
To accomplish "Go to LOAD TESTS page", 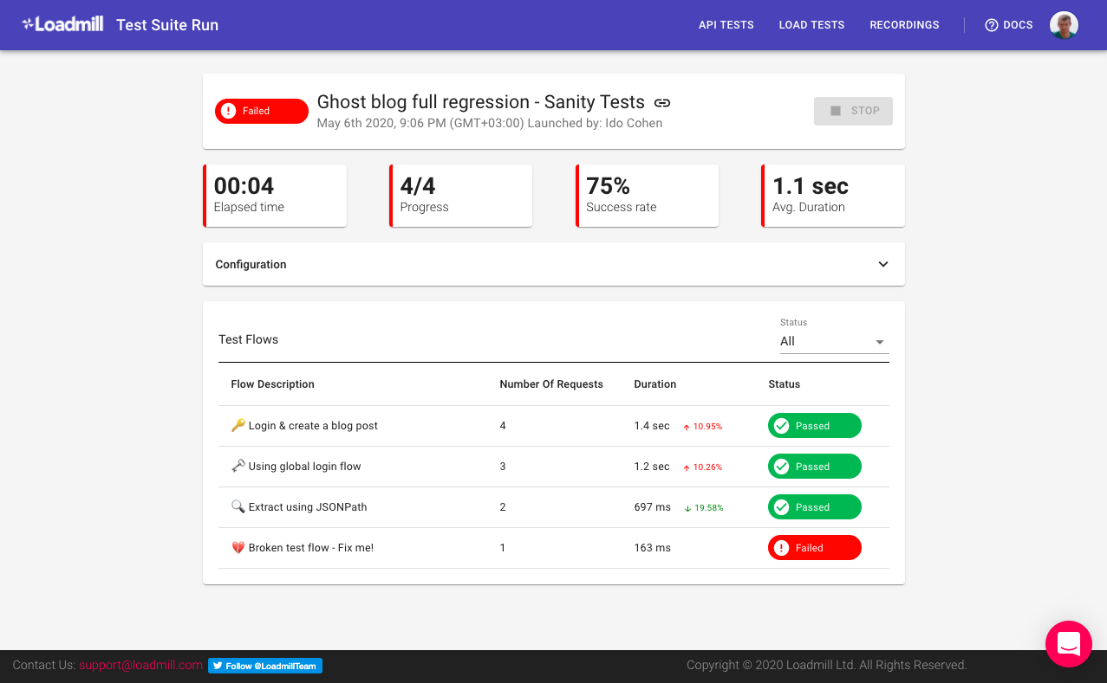I will pos(811,25).
